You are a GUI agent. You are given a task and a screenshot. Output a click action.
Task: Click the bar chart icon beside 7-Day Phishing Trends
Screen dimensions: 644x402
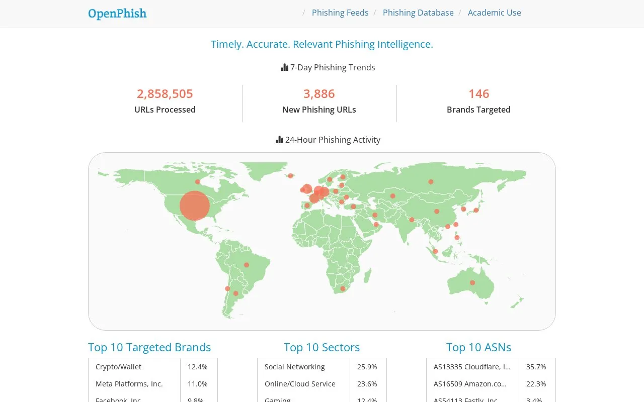tap(285, 67)
